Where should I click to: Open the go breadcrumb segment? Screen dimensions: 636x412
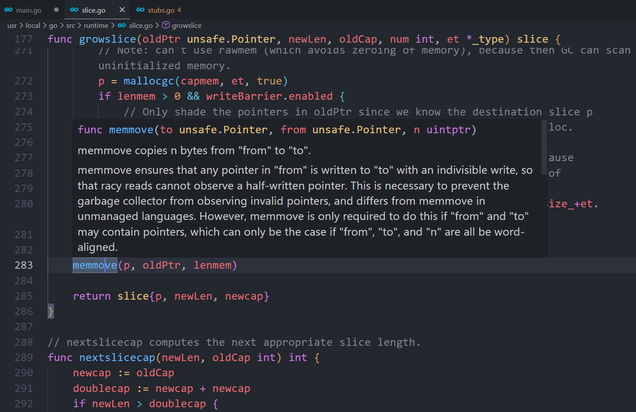(x=53, y=26)
